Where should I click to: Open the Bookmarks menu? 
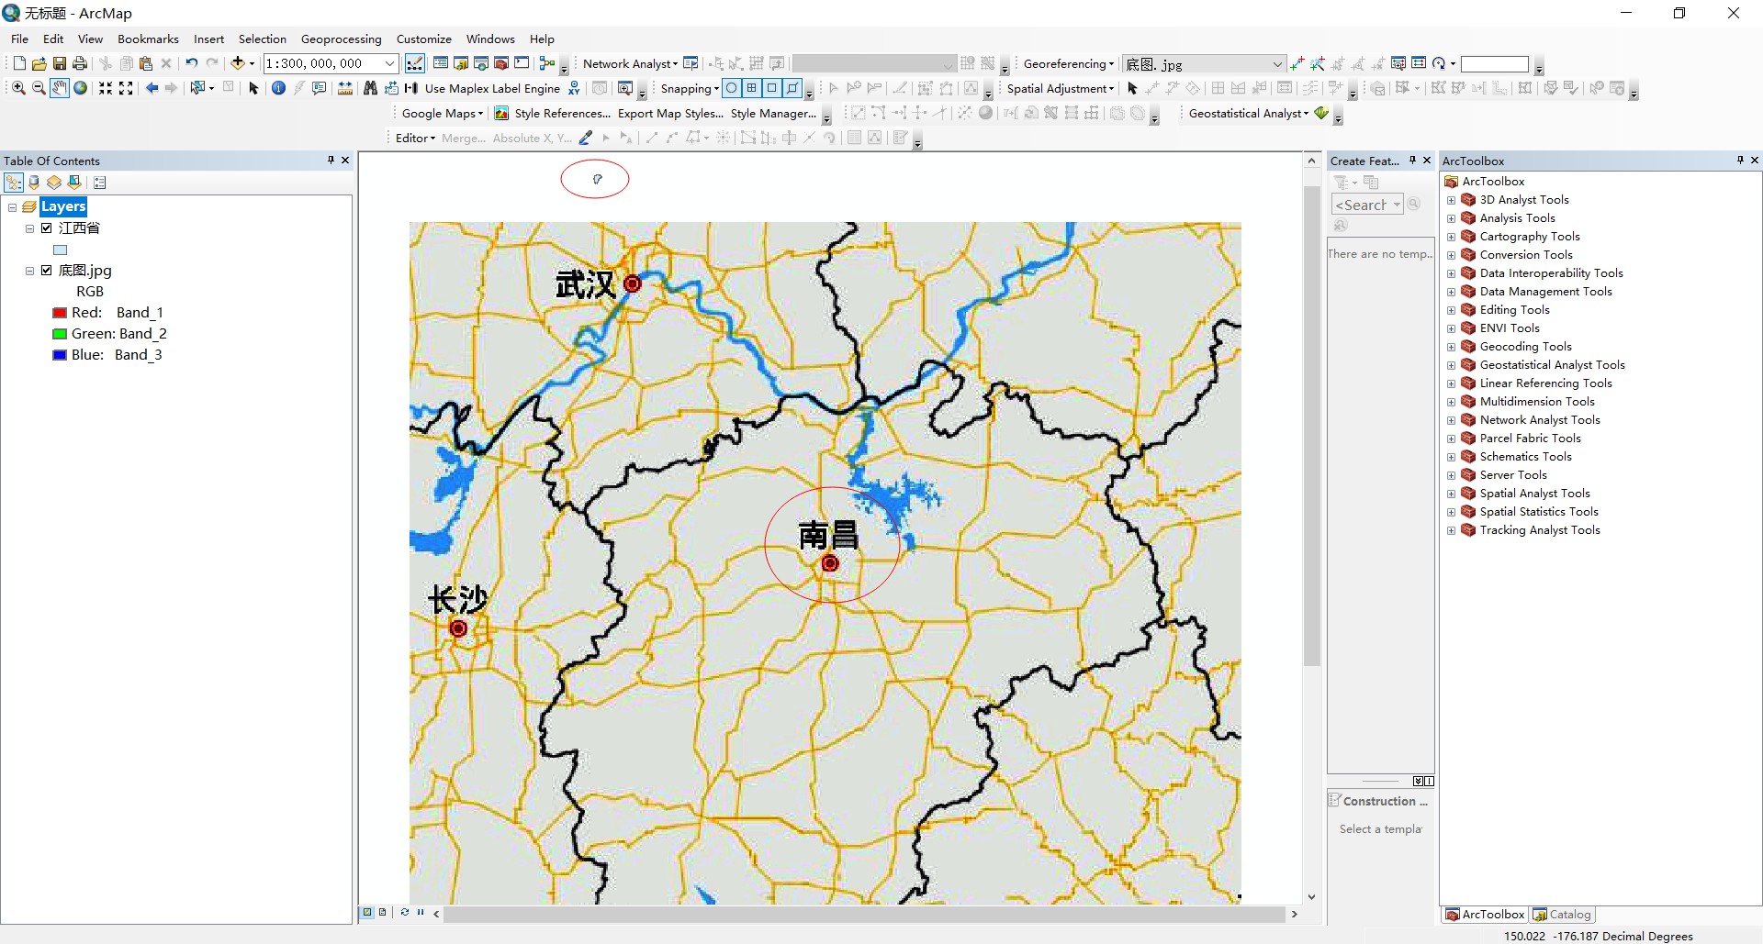[148, 39]
